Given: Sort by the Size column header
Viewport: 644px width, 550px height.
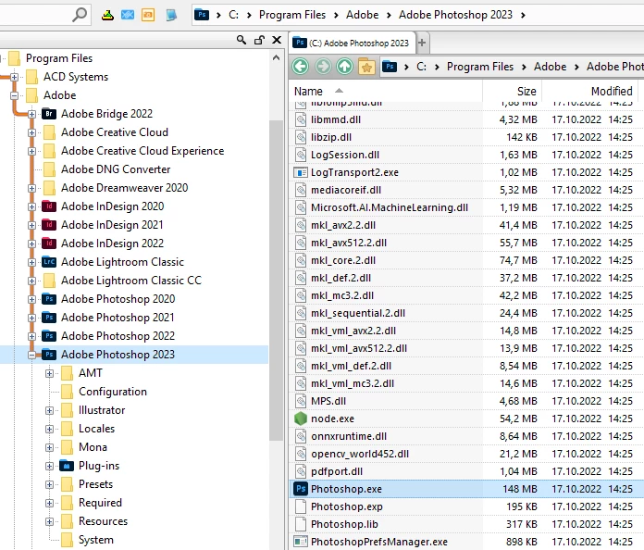Looking at the screenshot, I should (526, 92).
